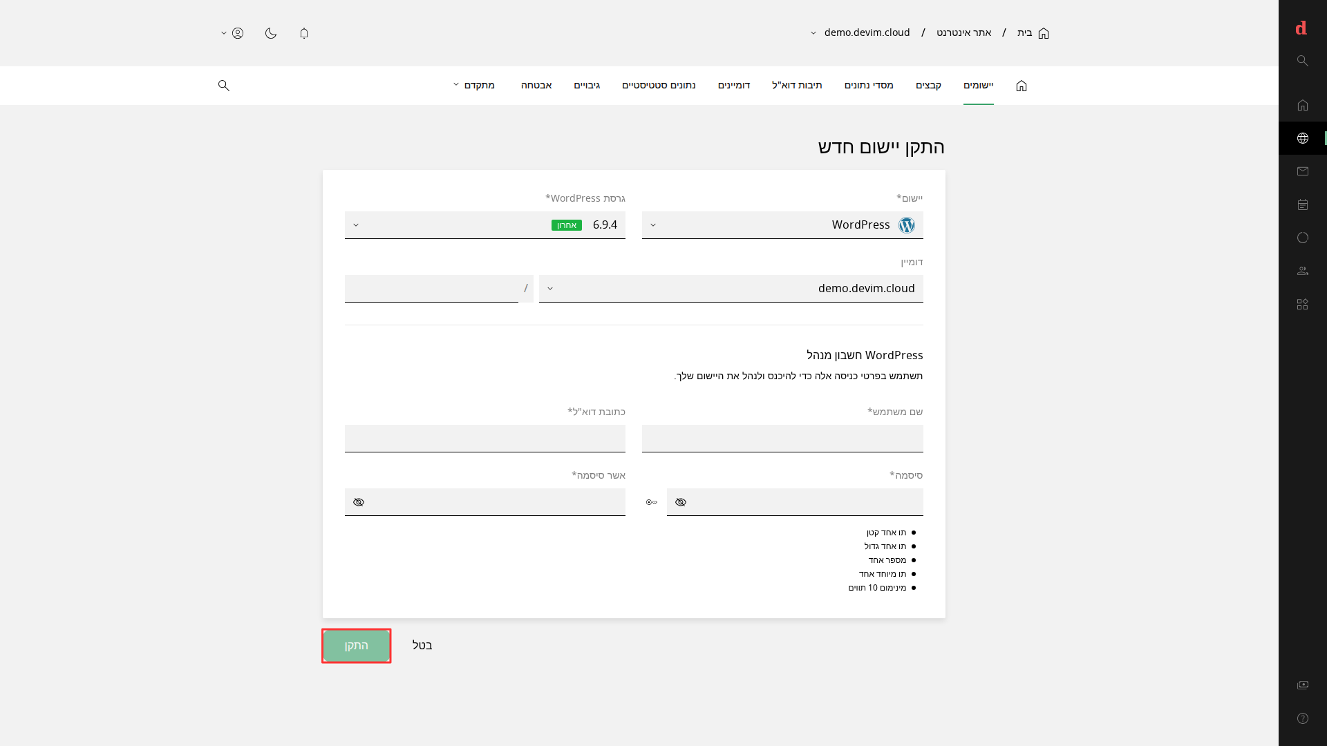Click the התקן install button
The height and width of the screenshot is (746, 1327).
(357, 645)
